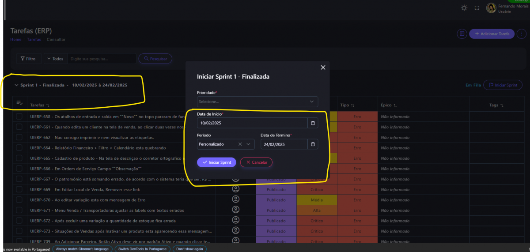
Task: Check the box for task UIERP-658
Action: (x=19, y=117)
